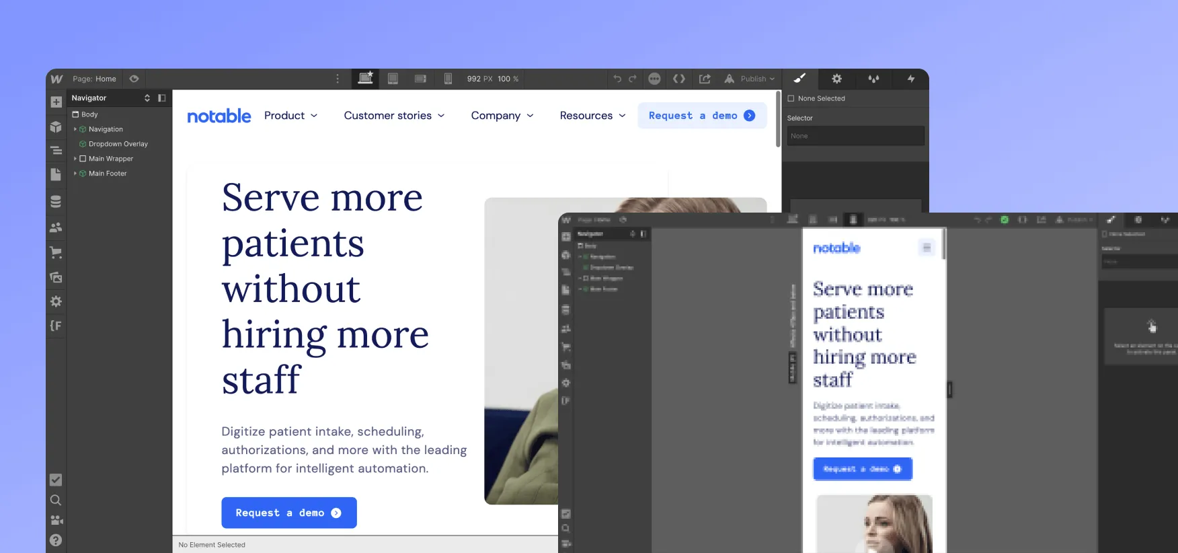Click the notable logo in the desktop canvas
1178x553 pixels.
point(219,116)
